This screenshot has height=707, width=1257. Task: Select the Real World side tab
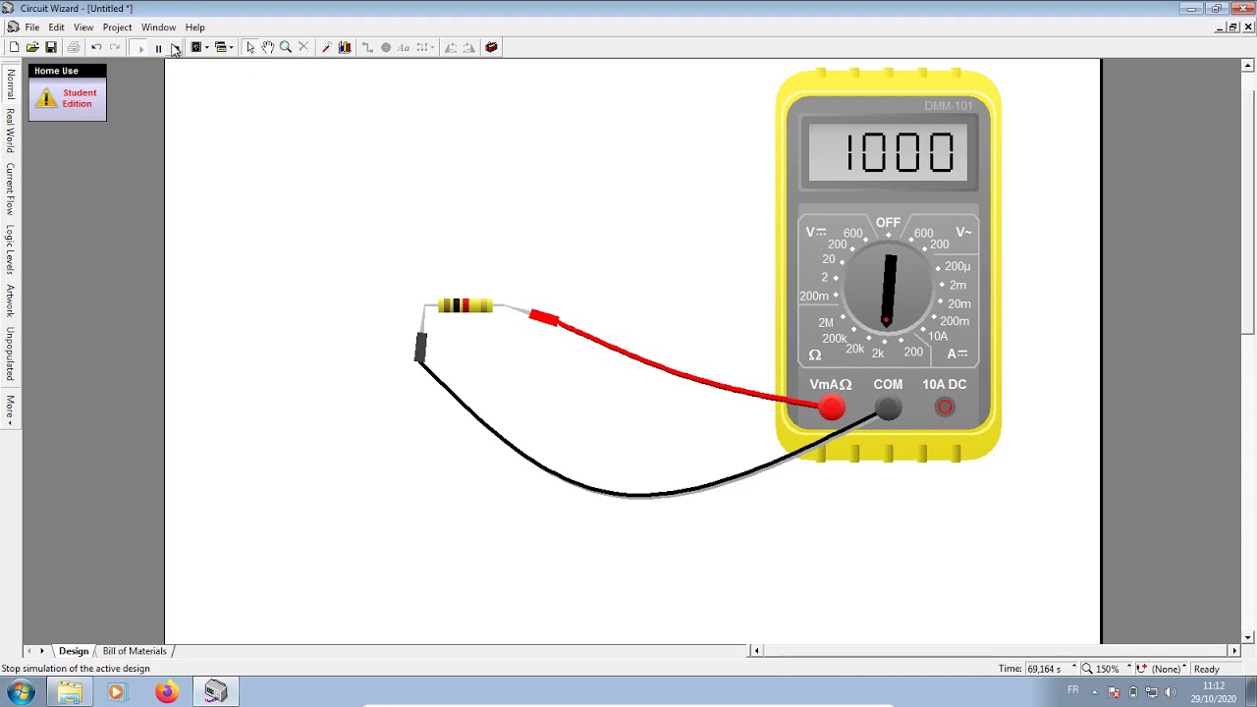click(x=11, y=131)
